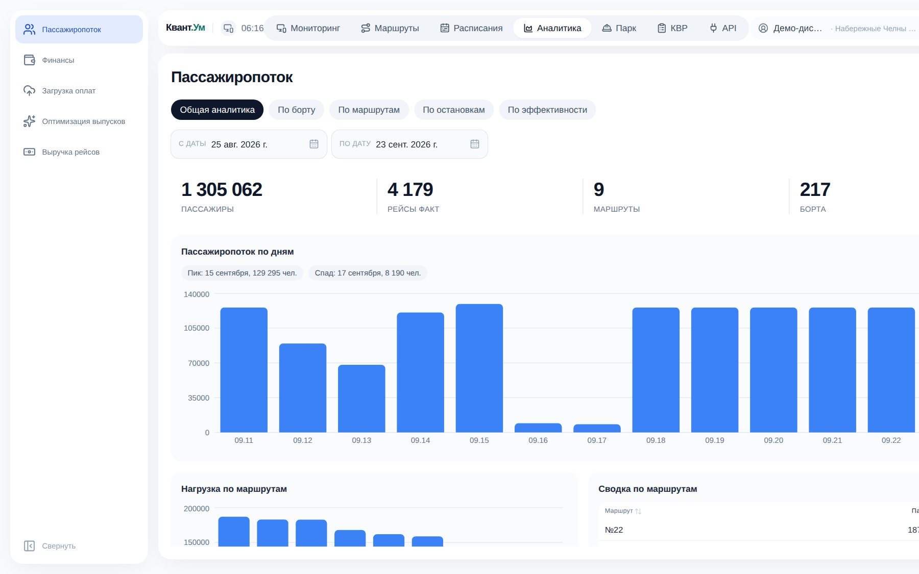Screen dimensions: 919x574
Task: Click the Финансы wallet icon
Action: [x=30, y=60]
